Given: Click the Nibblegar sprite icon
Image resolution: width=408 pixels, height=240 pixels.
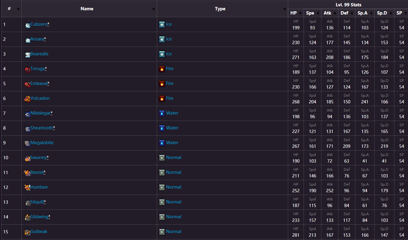Looking at the screenshot, I should click(x=28, y=114).
